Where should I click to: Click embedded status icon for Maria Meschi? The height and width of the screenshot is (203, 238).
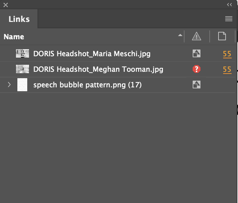point(197,53)
